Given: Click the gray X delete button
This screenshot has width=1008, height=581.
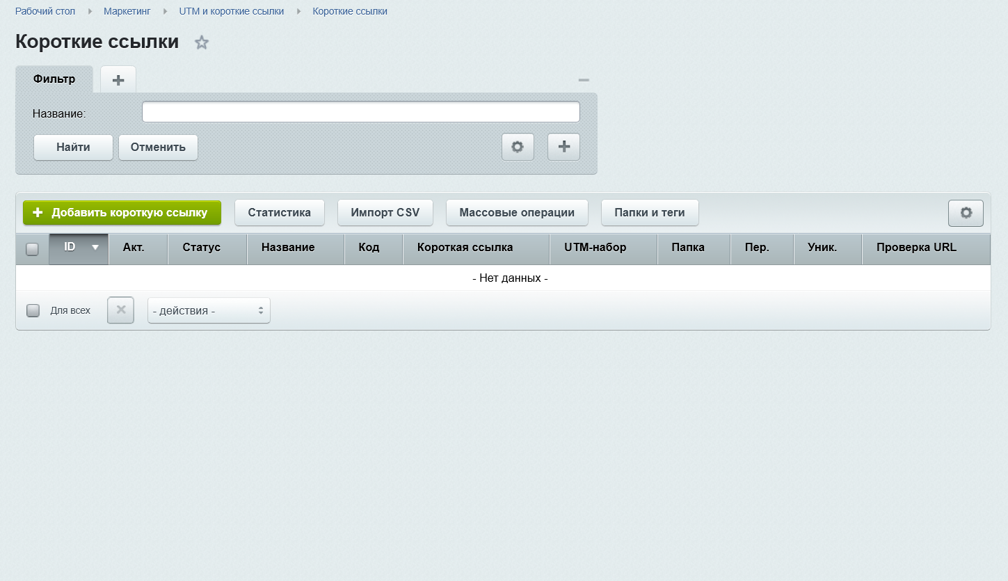Looking at the screenshot, I should click(x=120, y=310).
